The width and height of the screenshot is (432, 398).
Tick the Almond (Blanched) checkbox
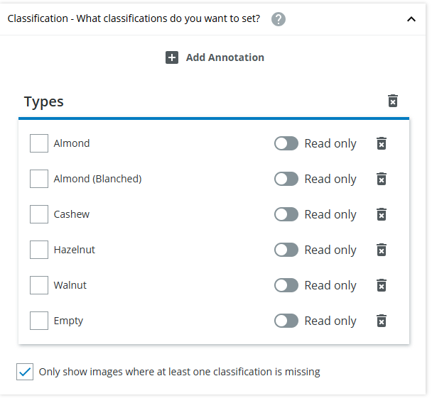tap(39, 179)
